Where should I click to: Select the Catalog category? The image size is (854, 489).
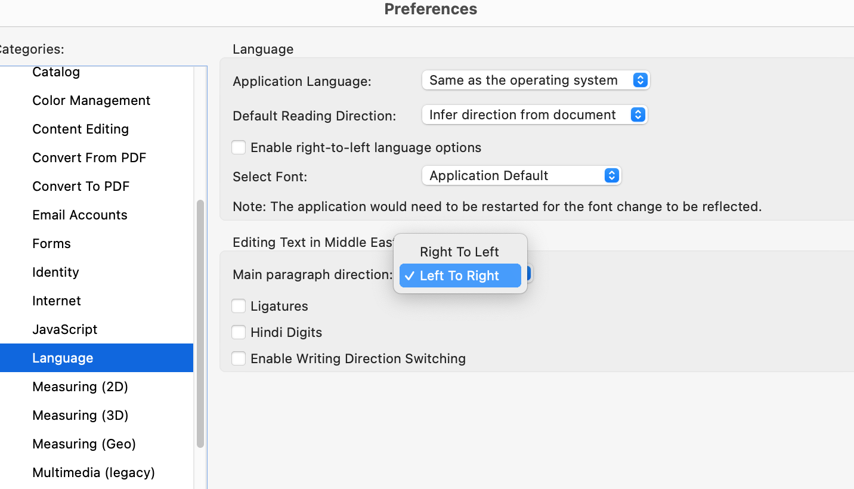tap(56, 72)
